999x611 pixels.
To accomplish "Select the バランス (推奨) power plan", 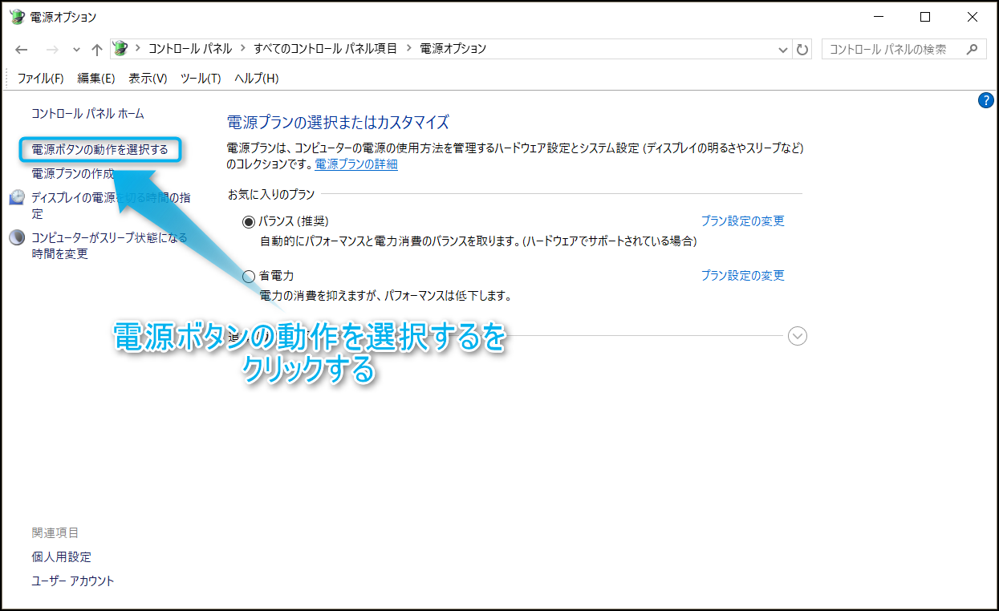I will pyautogui.click(x=249, y=222).
